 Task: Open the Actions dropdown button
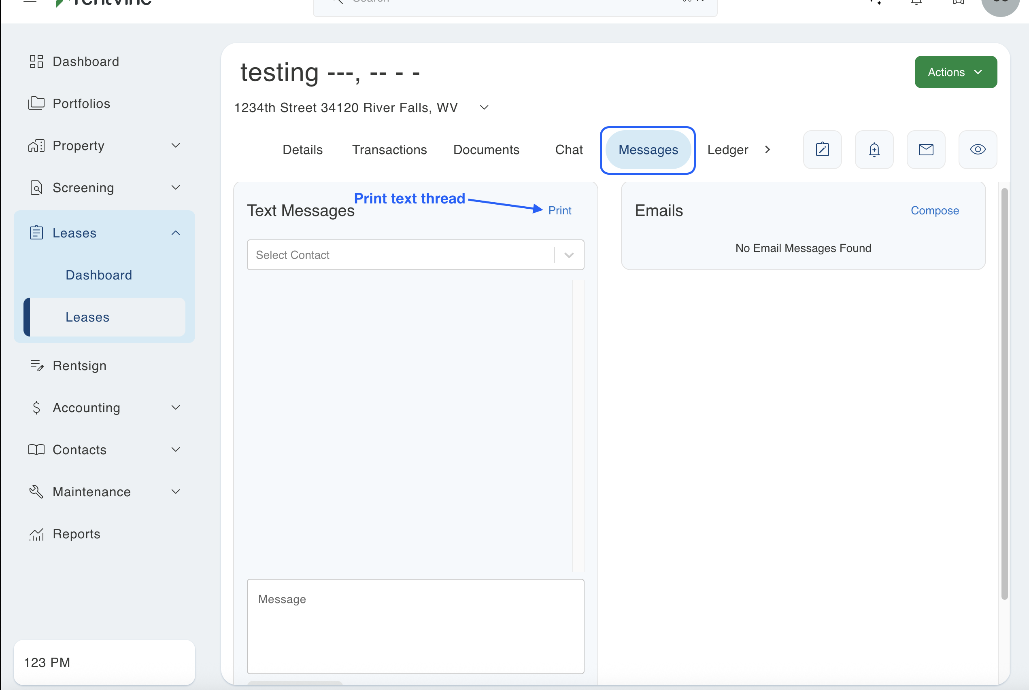click(955, 72)
